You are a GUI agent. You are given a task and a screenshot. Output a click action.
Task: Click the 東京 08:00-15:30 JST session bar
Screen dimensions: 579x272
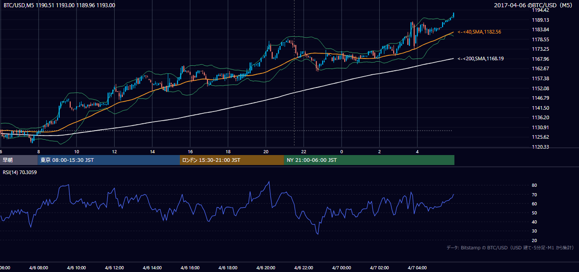coord(109,160)
